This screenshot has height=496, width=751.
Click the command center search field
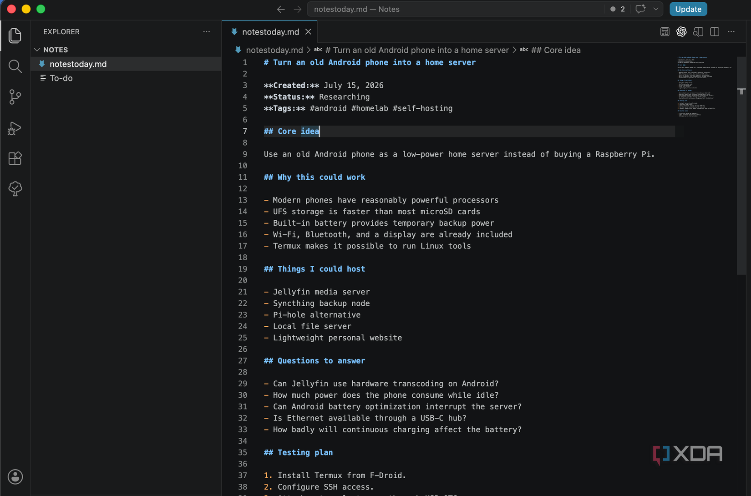tap(457, 9)
